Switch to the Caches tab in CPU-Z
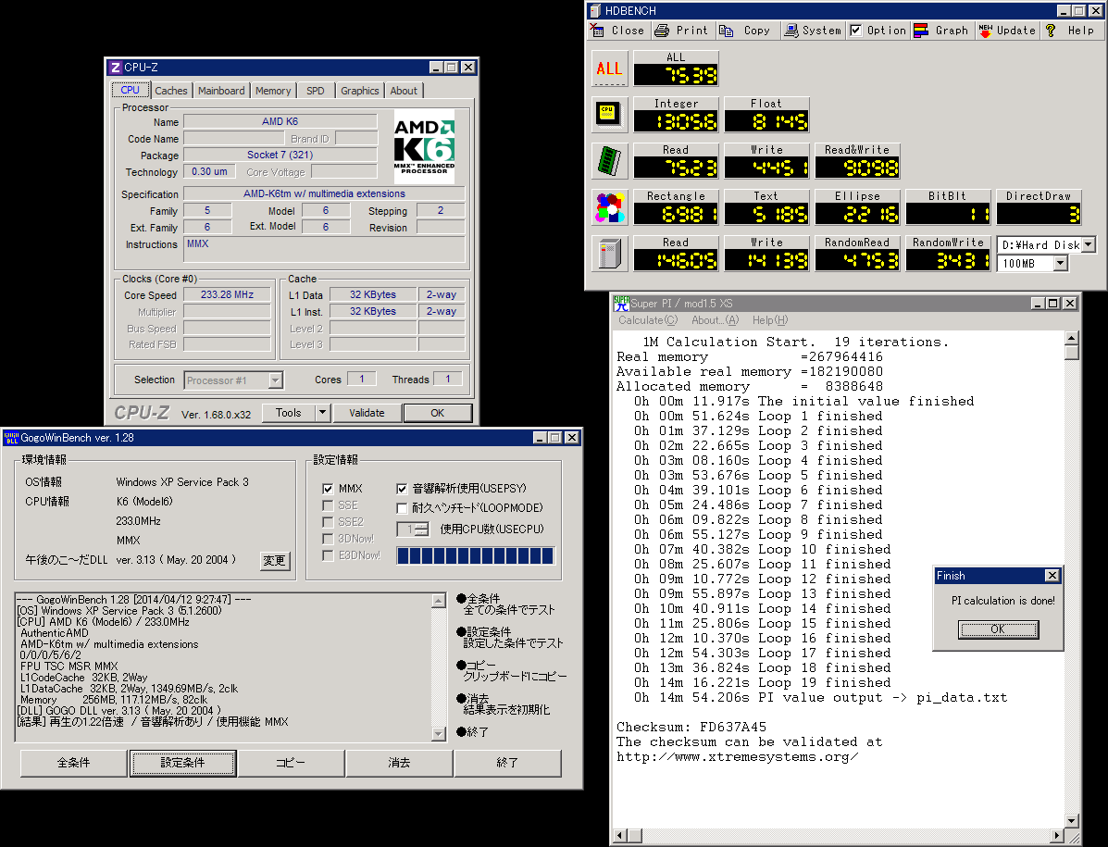The image size is (1108, 847). click(x=171, y=91)
